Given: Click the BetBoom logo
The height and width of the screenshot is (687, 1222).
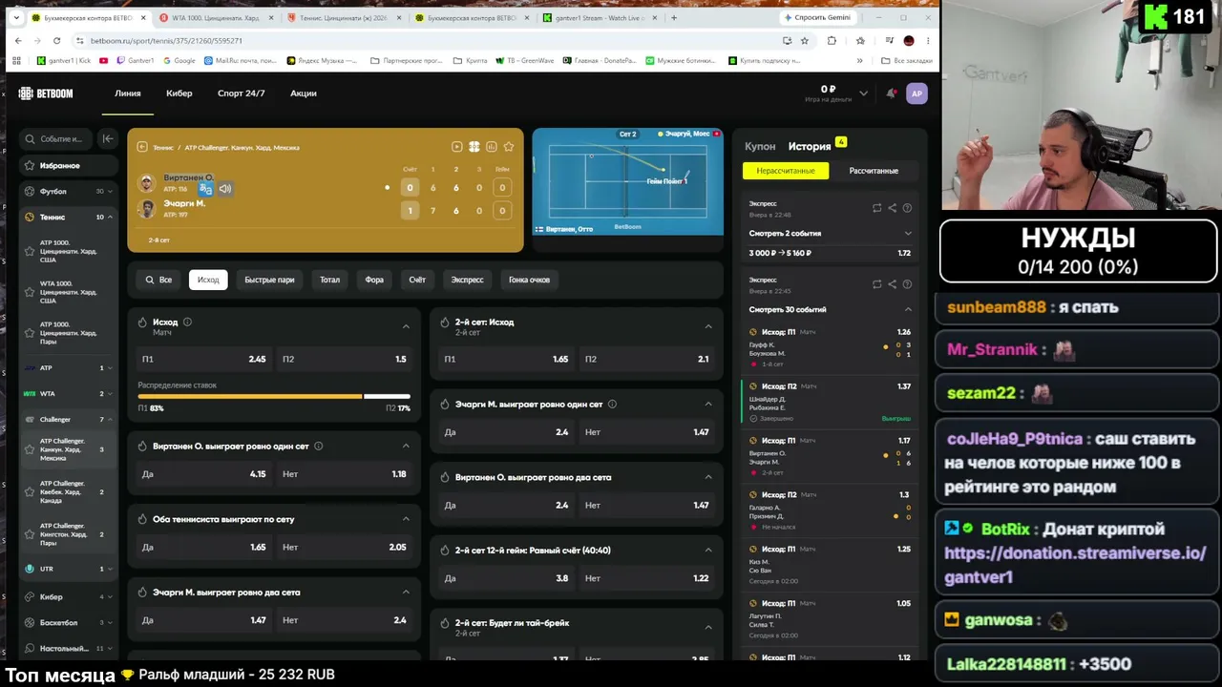Looking at the screenshot, I should (x=46, y=94).
